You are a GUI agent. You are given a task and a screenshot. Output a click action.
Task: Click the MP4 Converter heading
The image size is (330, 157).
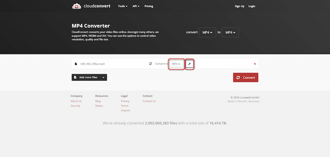click(91, 26)
